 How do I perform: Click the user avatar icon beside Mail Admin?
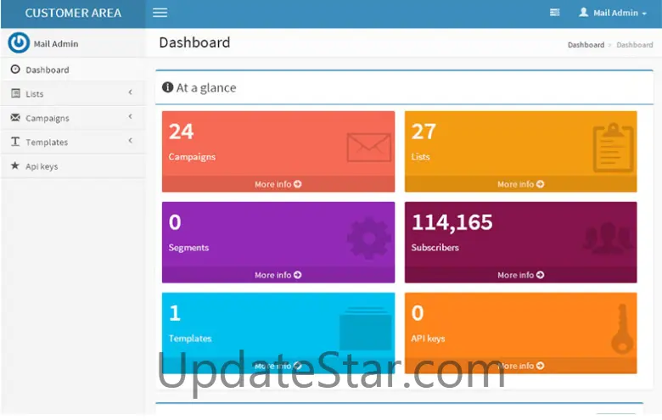point(583,12)
